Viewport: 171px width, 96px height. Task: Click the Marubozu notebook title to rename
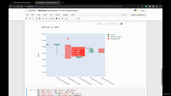[x=42, y=11]
